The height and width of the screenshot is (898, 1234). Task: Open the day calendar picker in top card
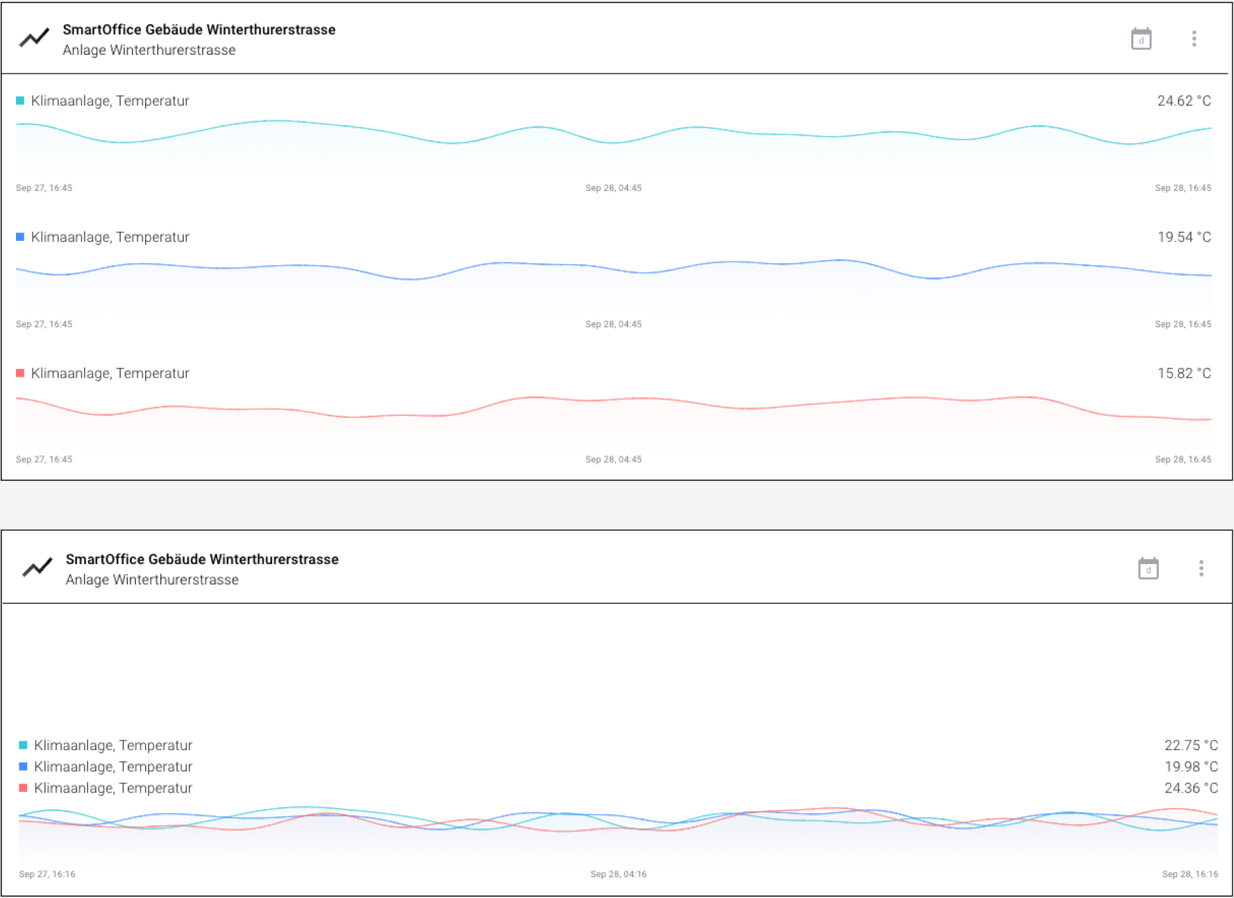pyautogui.click(x=1141, y=39)
